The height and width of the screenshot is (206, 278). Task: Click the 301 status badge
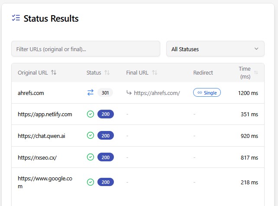point(105,92)
